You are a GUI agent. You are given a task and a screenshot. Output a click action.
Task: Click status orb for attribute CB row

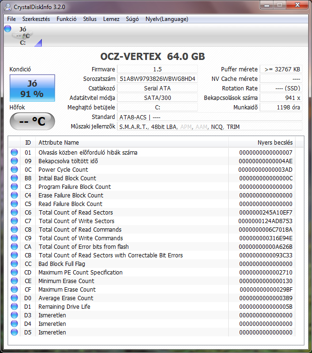point(14,255)
